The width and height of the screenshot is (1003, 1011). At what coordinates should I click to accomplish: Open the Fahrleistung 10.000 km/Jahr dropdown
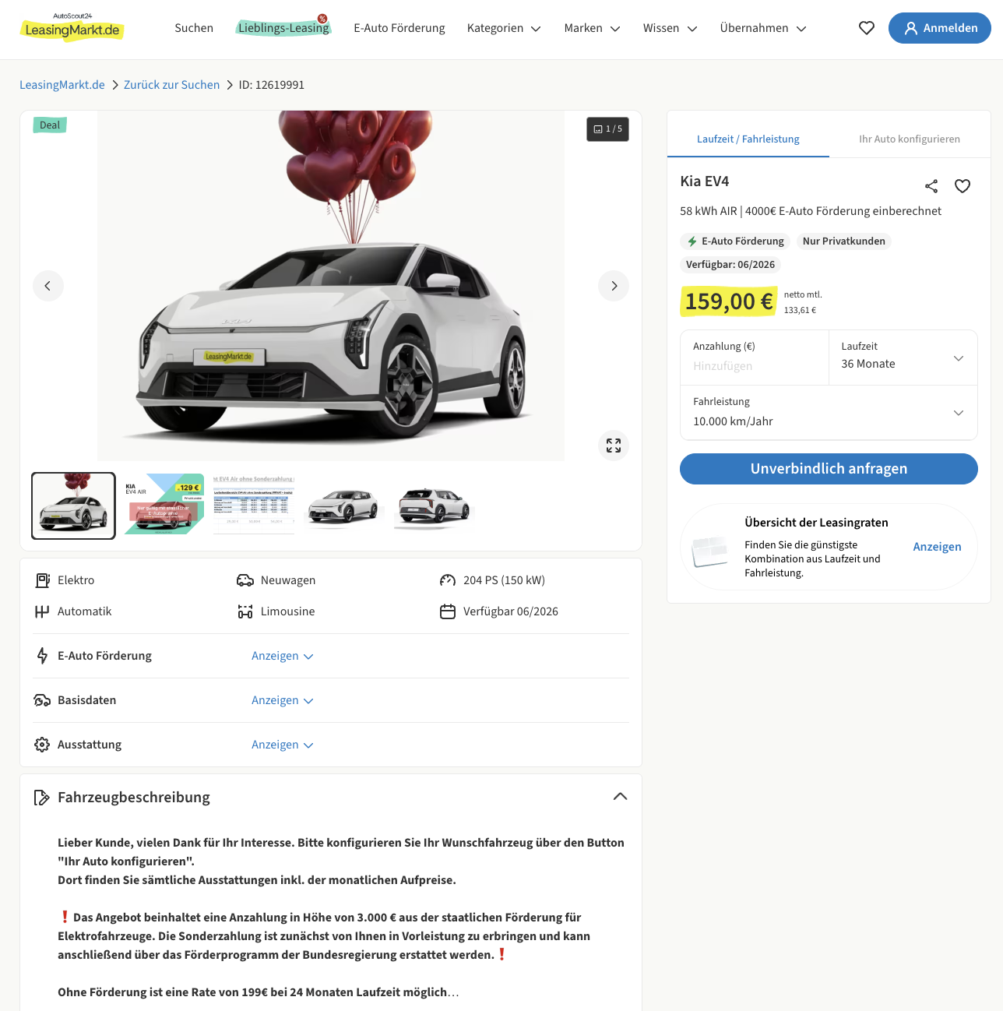pyautogui.click(x=829, y=413)
